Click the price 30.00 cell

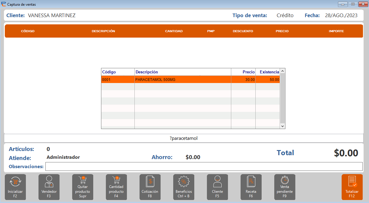point(243,79)
